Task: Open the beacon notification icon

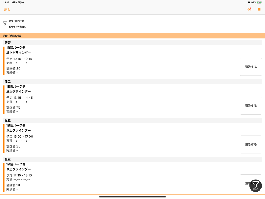Action: point(249,10)
